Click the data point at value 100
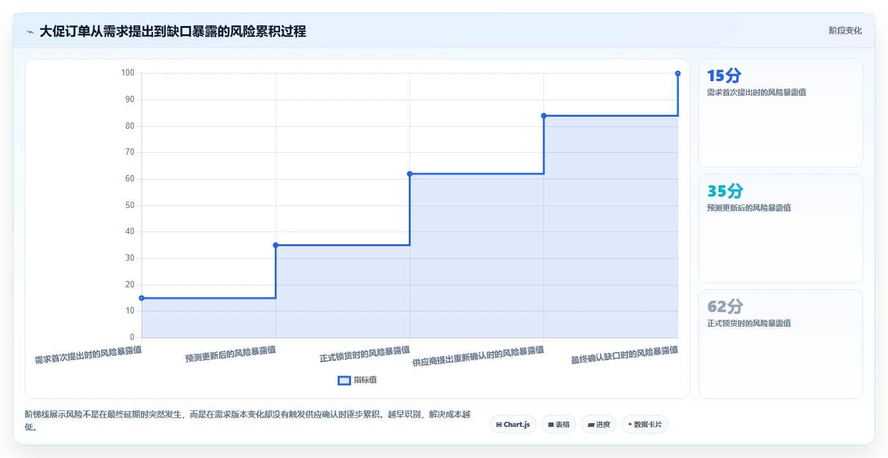 tap(678, 74)
